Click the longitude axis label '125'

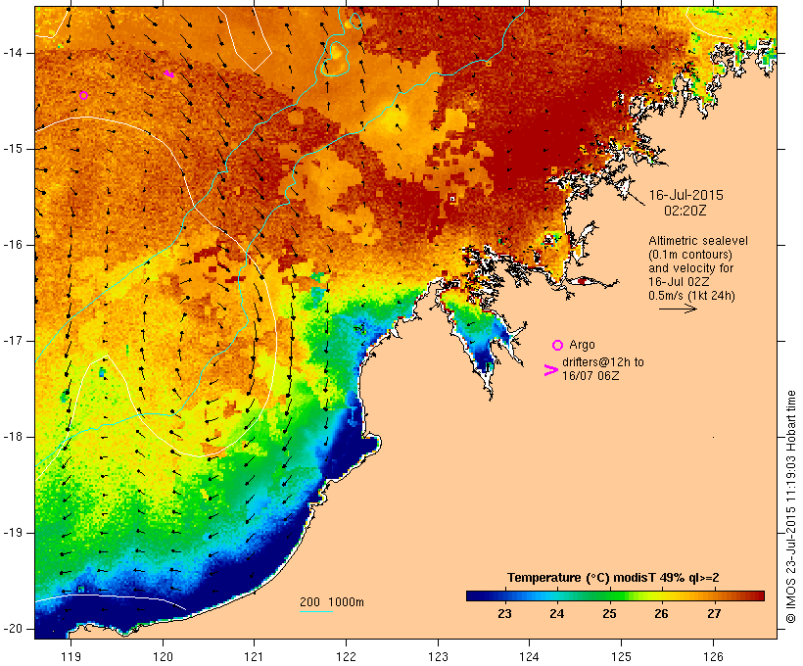(x=621, y=657)
